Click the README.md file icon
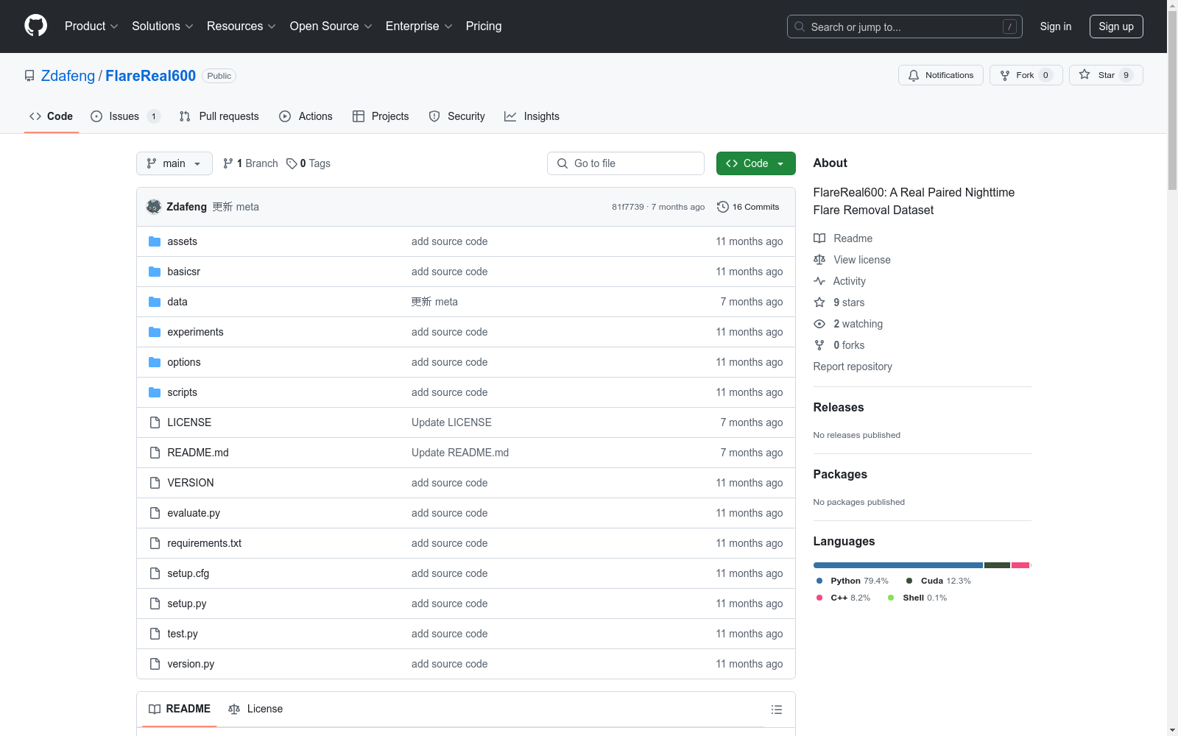This screenshot has height=736, width=1178. point(155,453)
